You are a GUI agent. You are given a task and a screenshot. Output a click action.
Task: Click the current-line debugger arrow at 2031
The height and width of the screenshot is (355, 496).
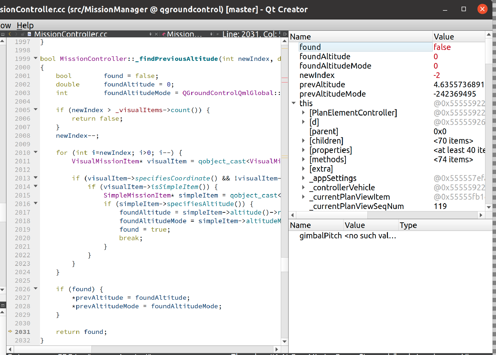tap(10, 332)
